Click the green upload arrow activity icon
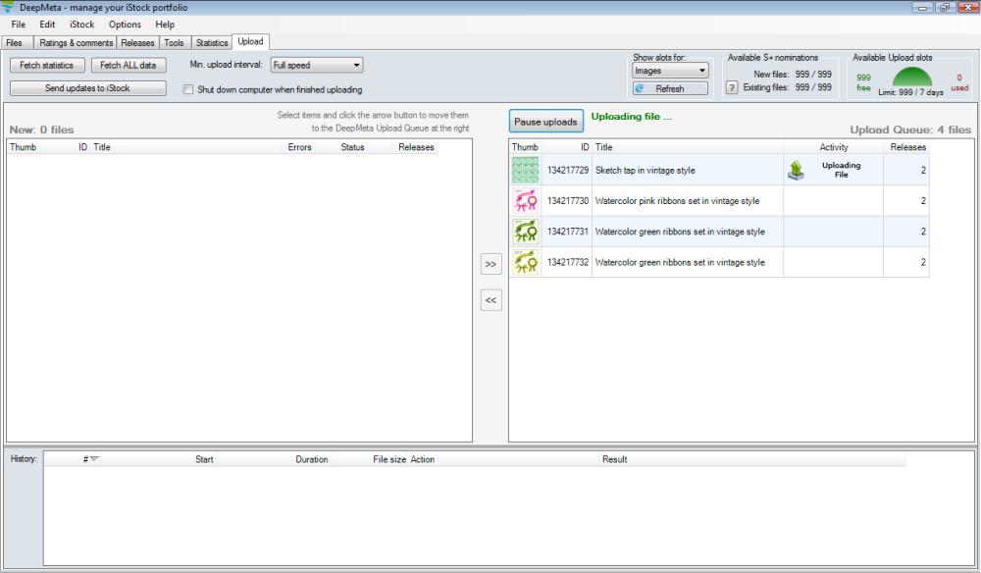This screenshot has width=981, height=573. (796, 170)
